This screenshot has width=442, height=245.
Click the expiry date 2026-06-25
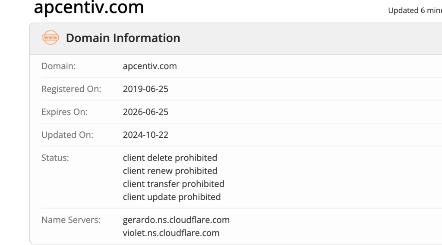145,112
